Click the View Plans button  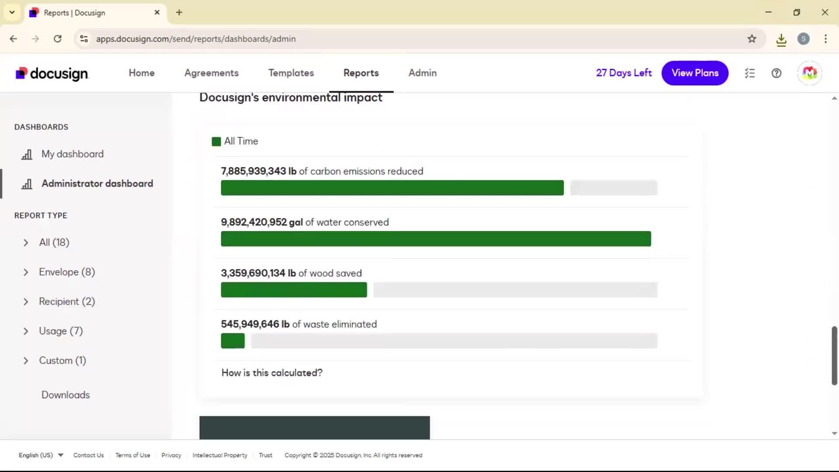695,73
